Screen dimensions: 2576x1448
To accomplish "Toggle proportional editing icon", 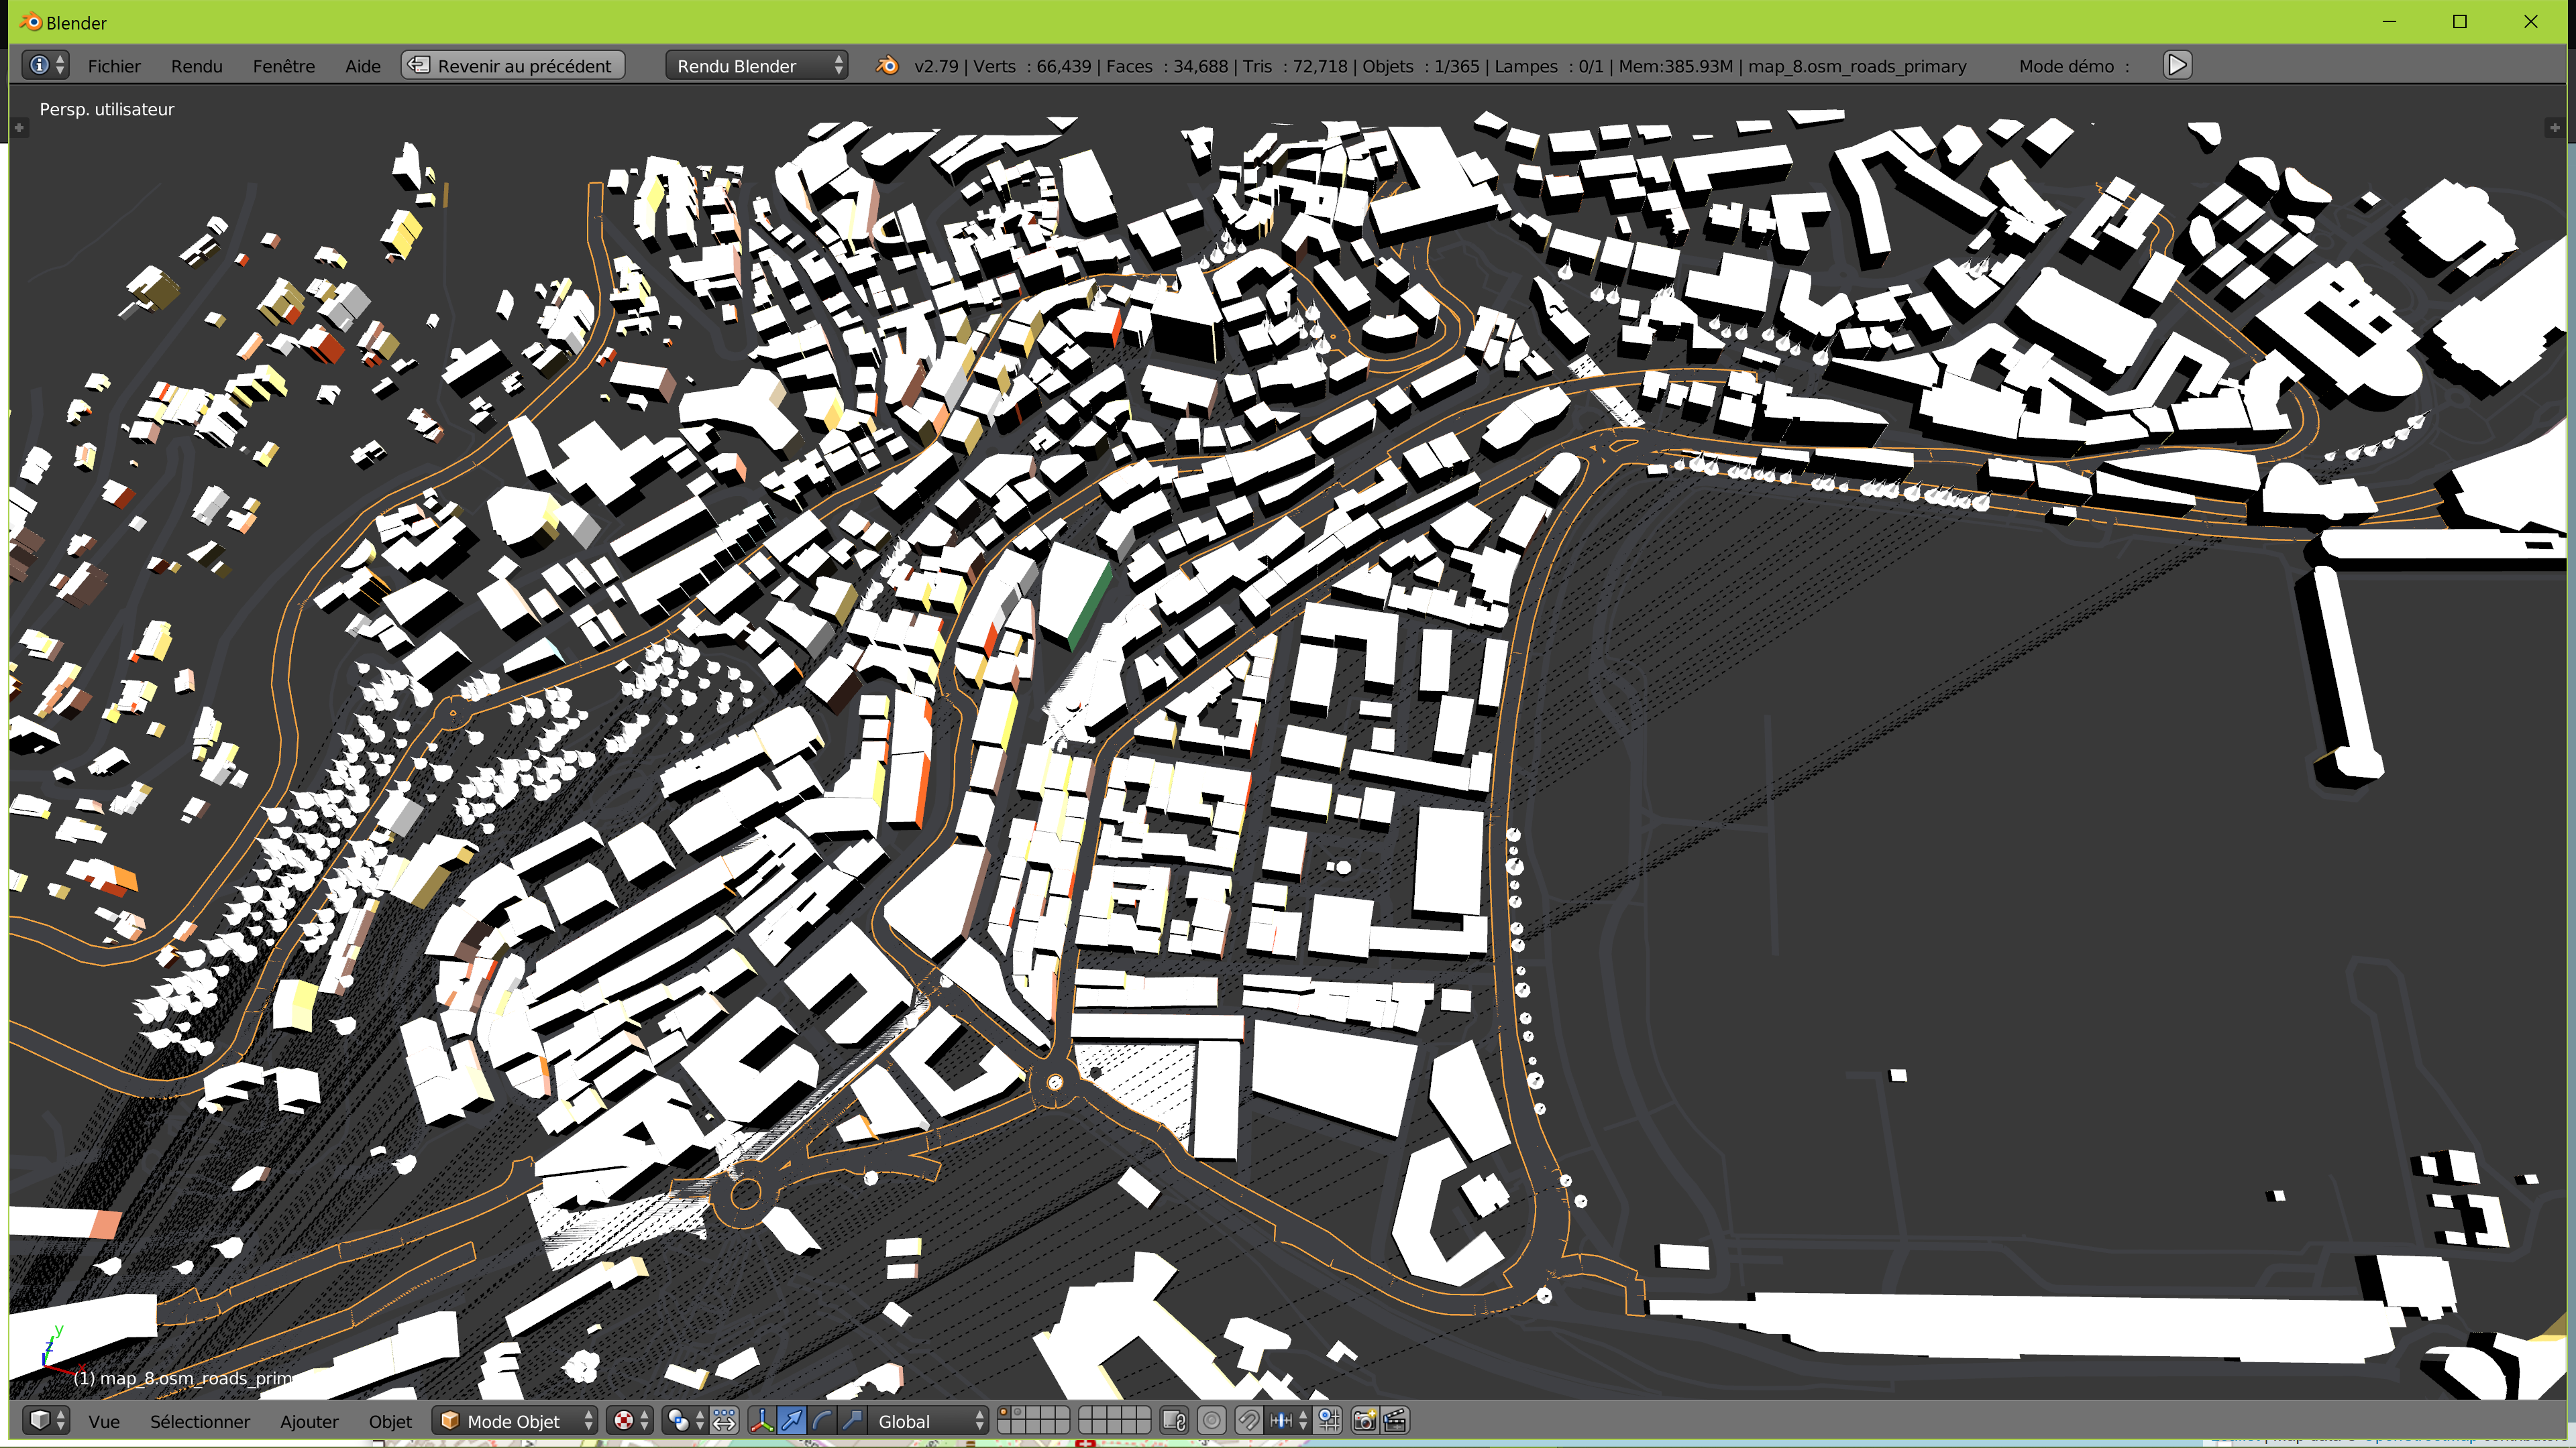I will coord(1211,1420).
